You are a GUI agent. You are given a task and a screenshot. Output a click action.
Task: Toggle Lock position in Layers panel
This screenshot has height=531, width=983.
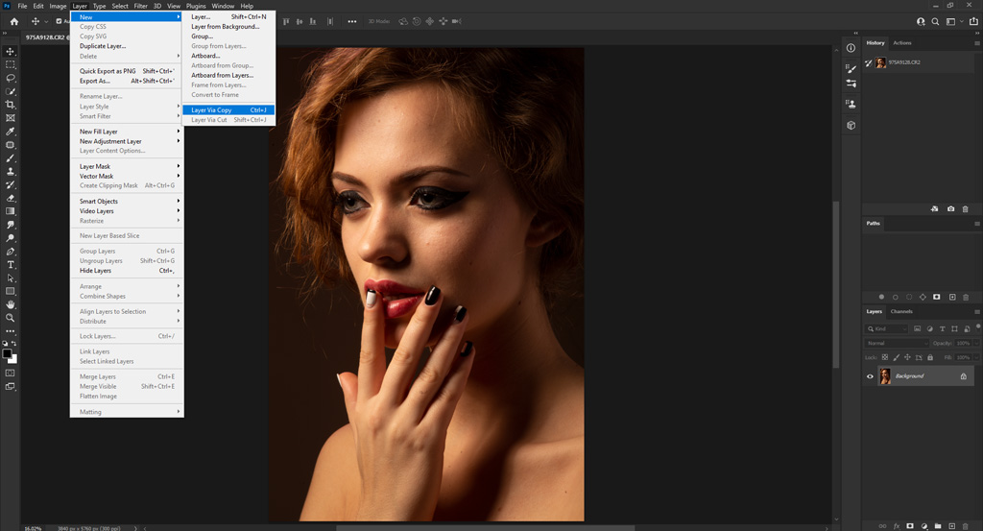click(x=907, y=357)
